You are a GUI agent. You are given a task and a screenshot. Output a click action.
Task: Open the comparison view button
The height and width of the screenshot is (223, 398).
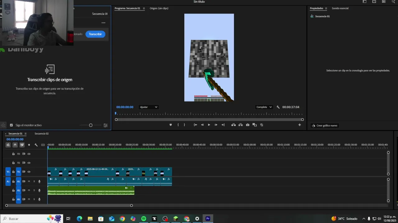[254, 125]
